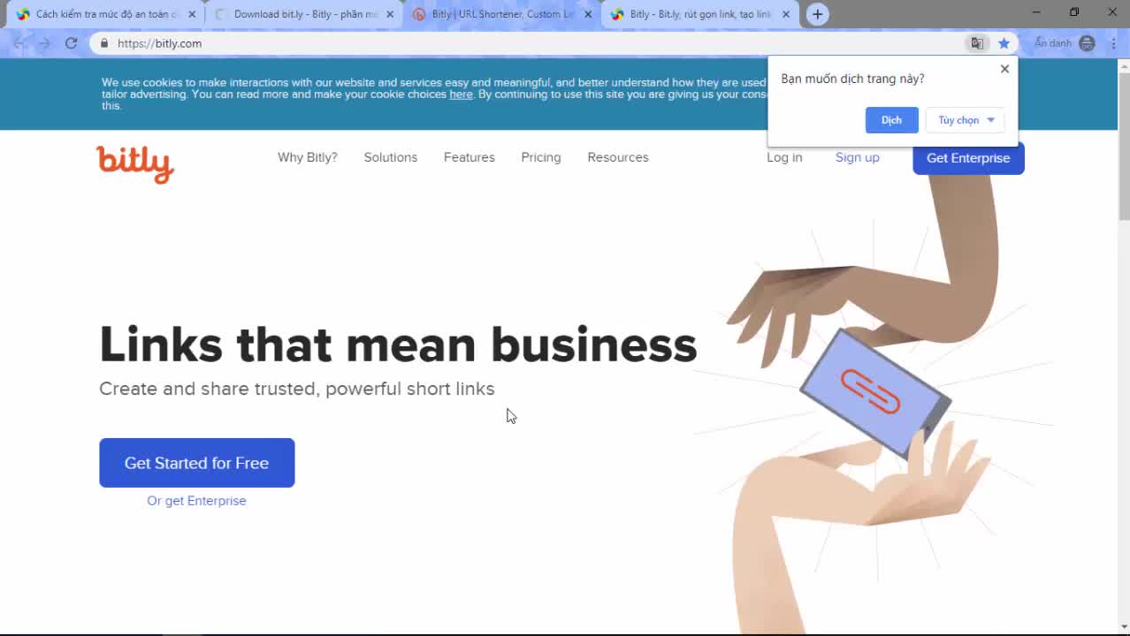Go to Pricing page
Screen dimensions: 1130x636
click(x=541, y=157)
